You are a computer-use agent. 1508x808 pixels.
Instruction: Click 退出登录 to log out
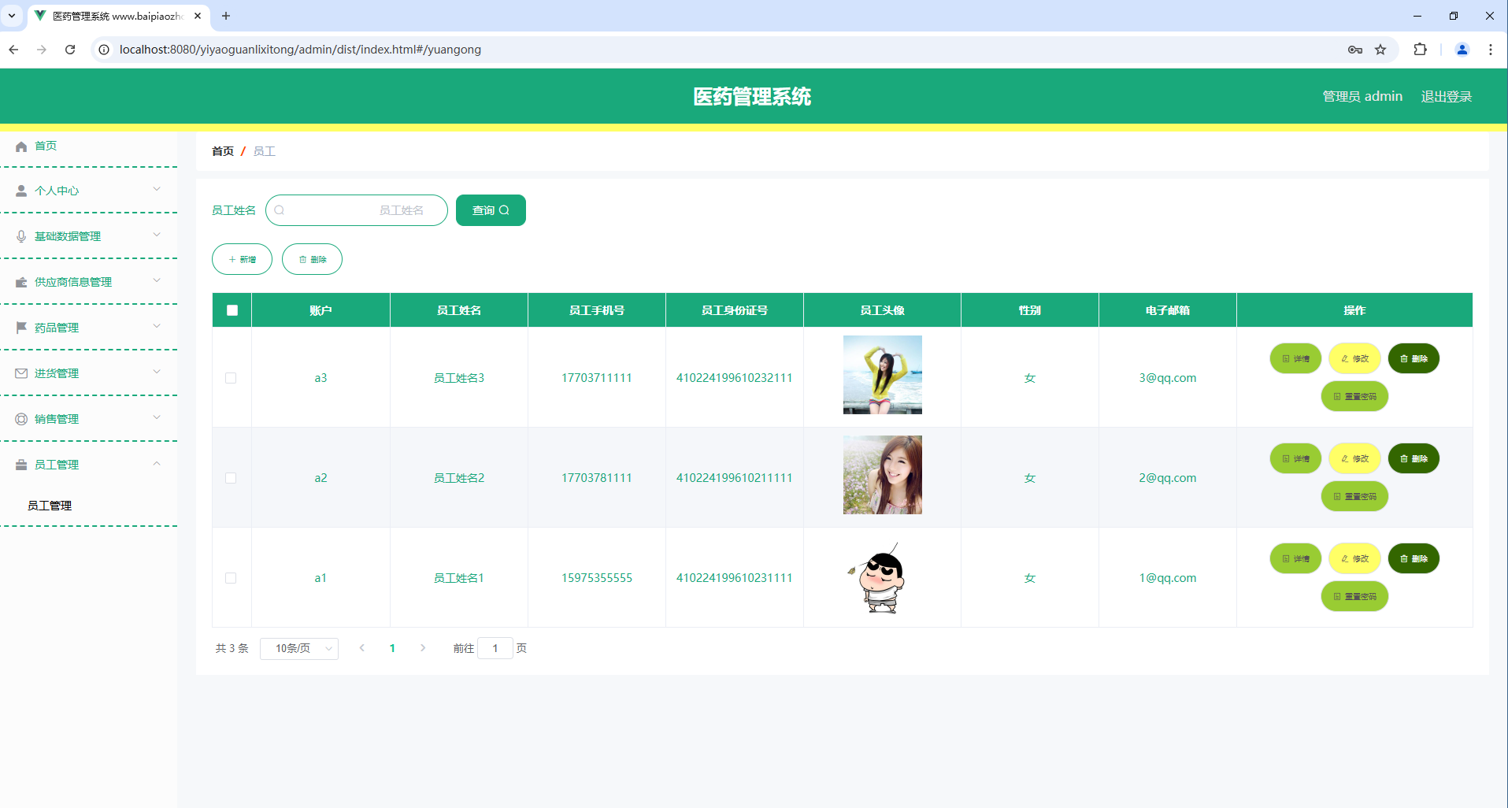pos(1446,95)
